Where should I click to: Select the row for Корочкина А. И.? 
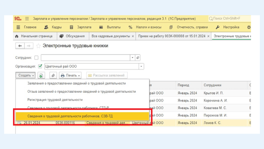pyautogui.click(x=200, y=100)
